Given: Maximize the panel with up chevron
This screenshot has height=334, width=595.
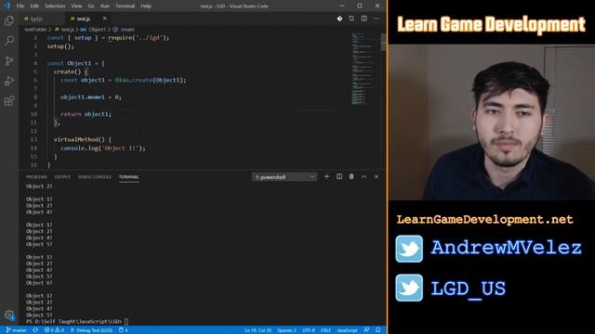Looking at the screenshot, I should 364,176.
